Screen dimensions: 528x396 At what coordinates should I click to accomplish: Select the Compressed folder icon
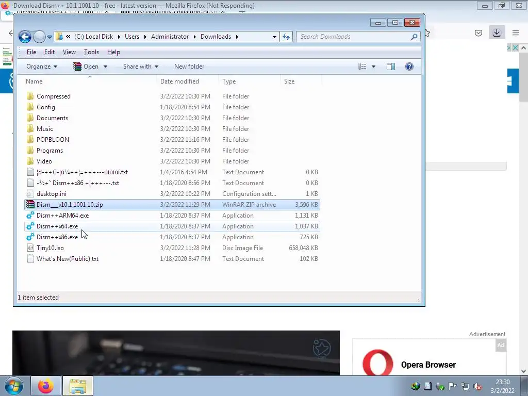pos(30,96)
